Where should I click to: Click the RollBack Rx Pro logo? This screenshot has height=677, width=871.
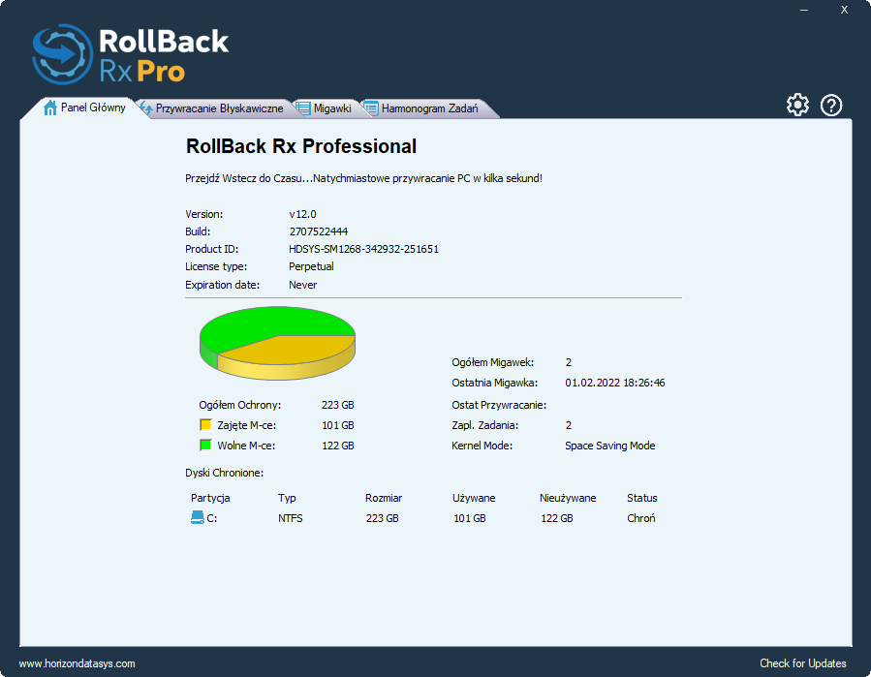tap(131, 54)
